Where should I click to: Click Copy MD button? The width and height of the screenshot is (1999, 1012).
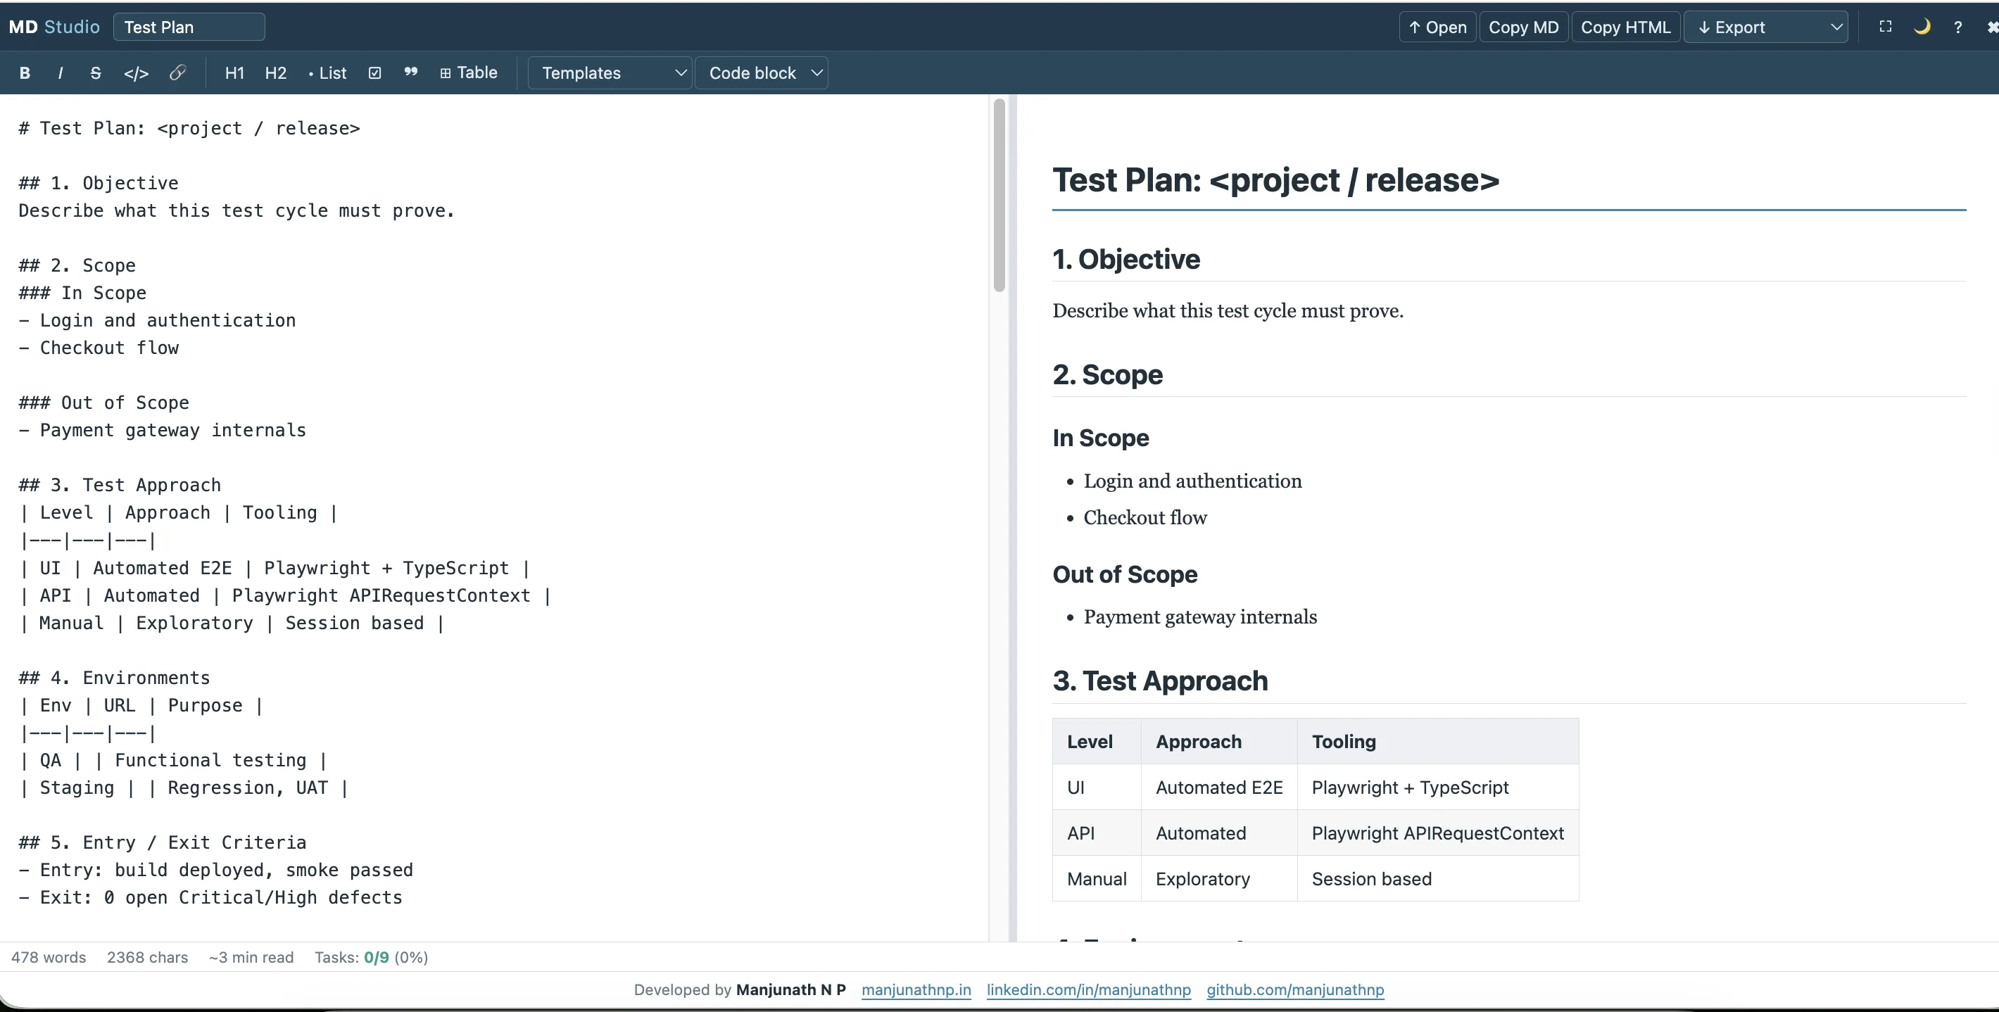point(1523,27)
